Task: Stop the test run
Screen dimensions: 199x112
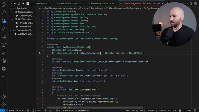Action: [x=23, y=3]
